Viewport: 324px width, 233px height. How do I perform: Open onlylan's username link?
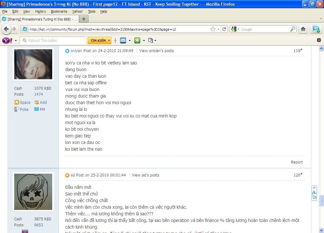(x=76, y=51)
